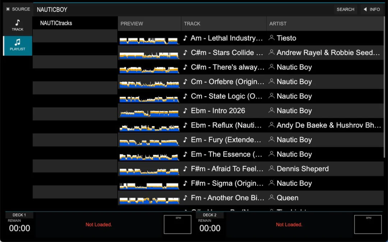388x242 pixels.
Task: Click waveform preview of There's always track
Action: [x=149, y=70]
